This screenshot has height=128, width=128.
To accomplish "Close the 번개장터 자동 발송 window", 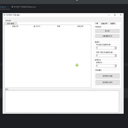I will coord(121,15).
